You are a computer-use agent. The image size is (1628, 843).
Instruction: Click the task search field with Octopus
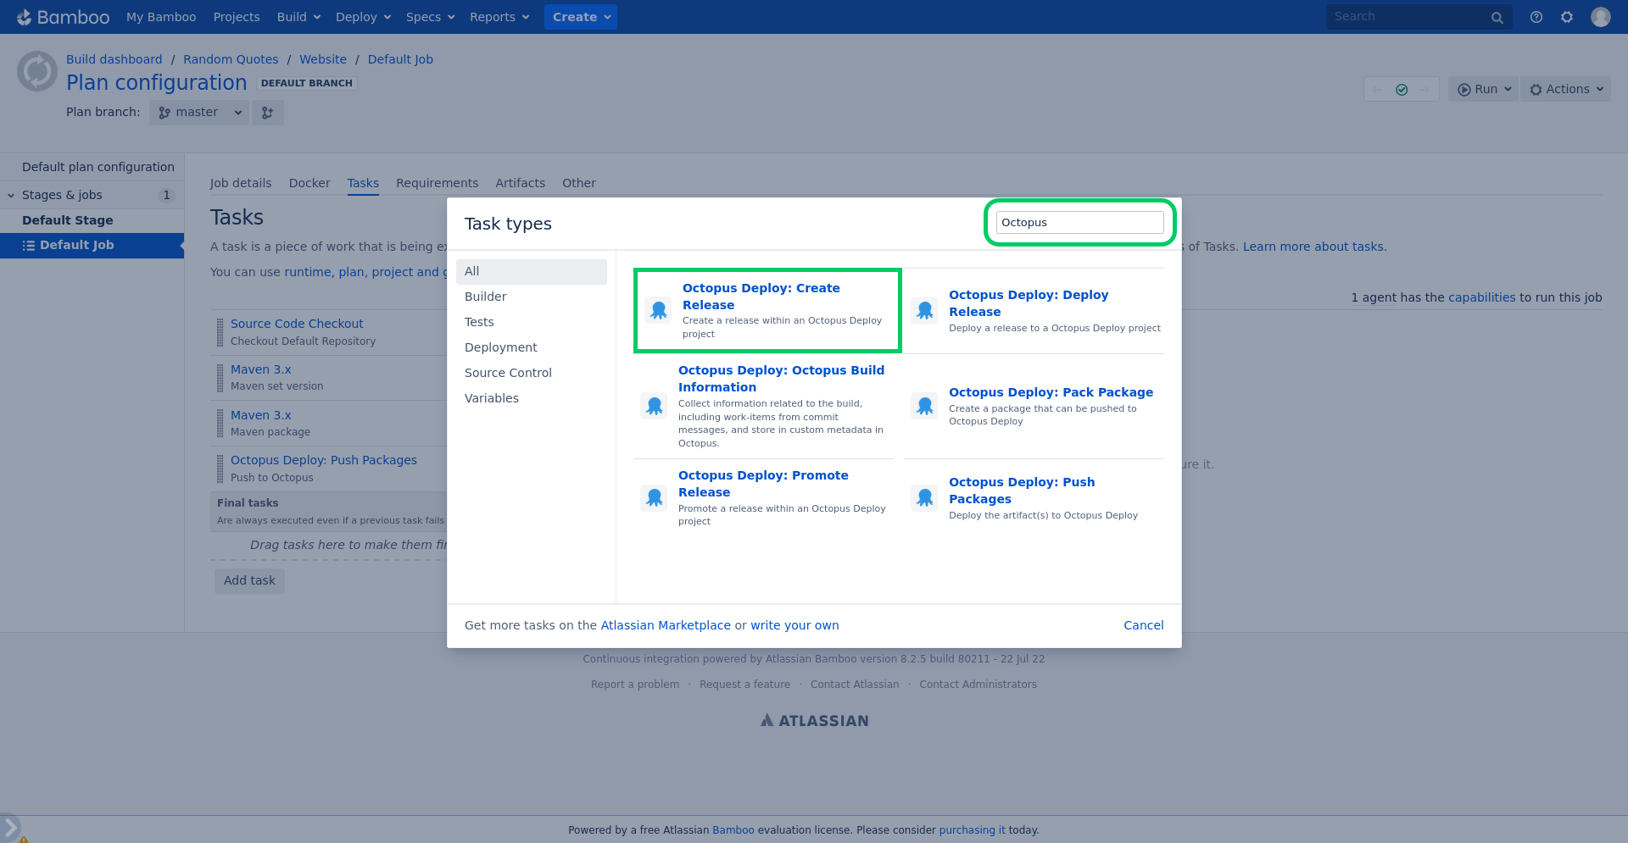click(1079, 223)
